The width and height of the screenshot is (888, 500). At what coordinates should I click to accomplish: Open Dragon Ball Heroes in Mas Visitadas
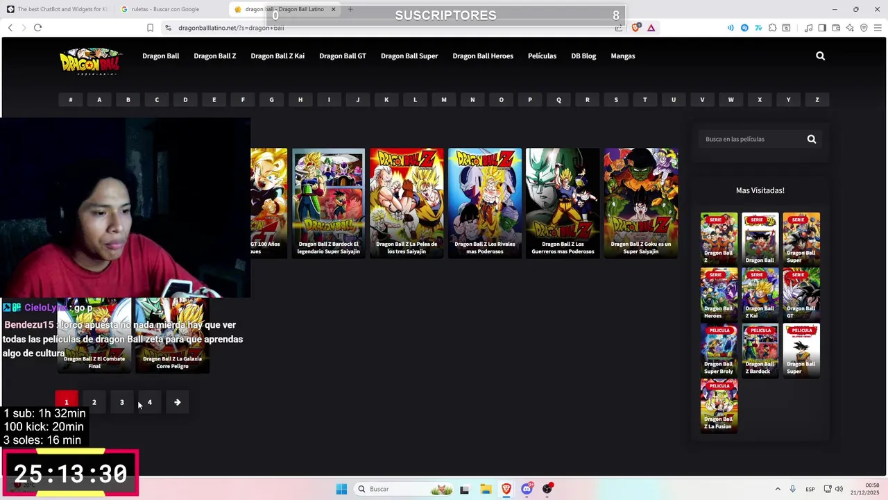tap(719, 294)
